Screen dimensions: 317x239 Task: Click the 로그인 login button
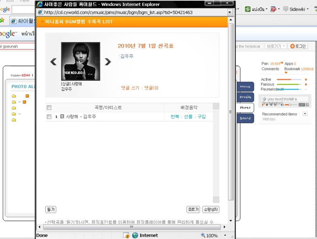pos(298,46)
